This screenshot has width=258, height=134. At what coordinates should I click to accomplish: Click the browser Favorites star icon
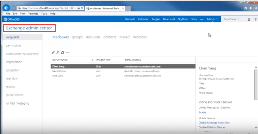tap(251, 8)
